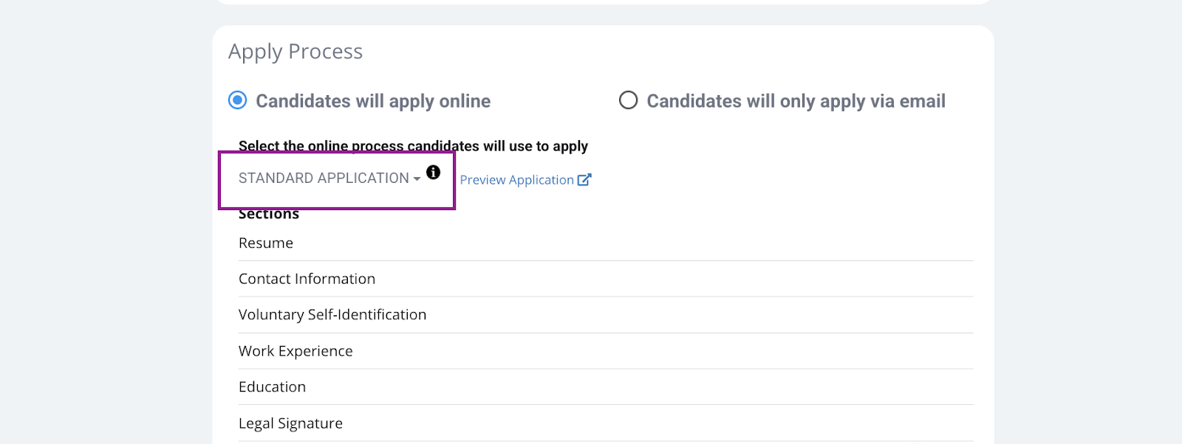Viewport: 1182px width, 444px height.
Task: Click the caret arrow next to Standard Application
Action: pyautogui.click(x=417, y=179)
